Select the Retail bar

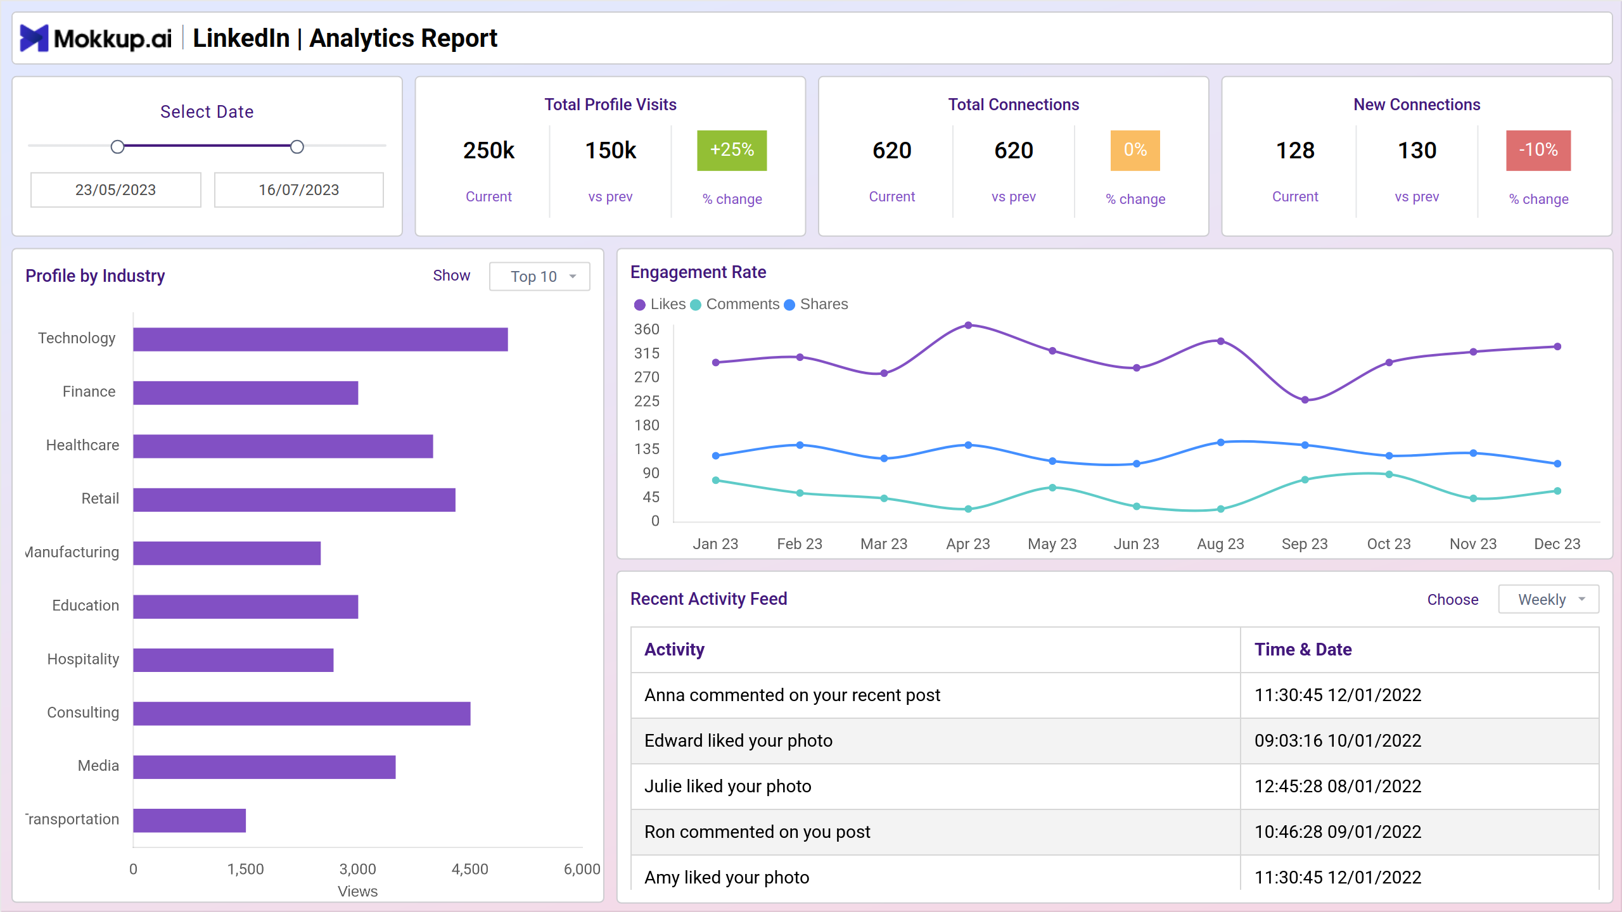coord(295,500)
